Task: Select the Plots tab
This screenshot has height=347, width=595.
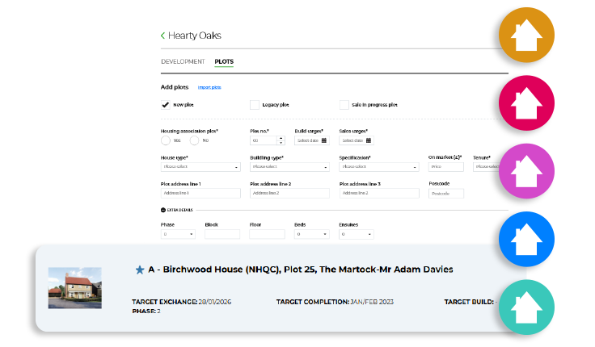Action: pos(224,62)
